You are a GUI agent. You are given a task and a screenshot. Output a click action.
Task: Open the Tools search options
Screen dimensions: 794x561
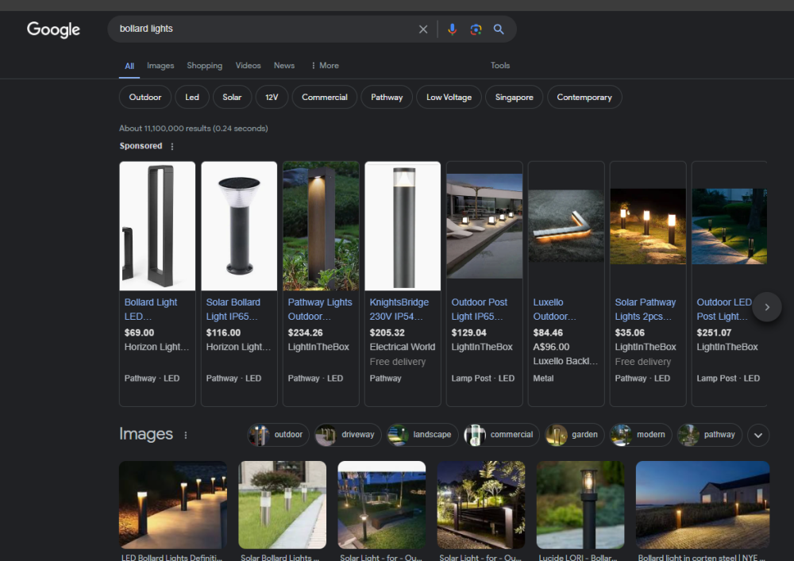point(500,66)
